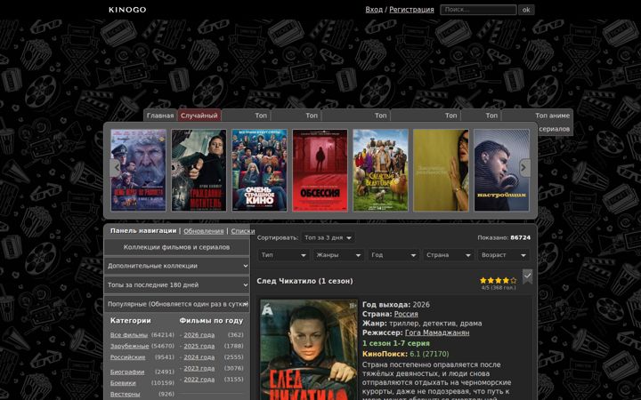This screenshot has height=400, width=641.
Task: Click the Категории heading
Action: click(x=130, y=320)
